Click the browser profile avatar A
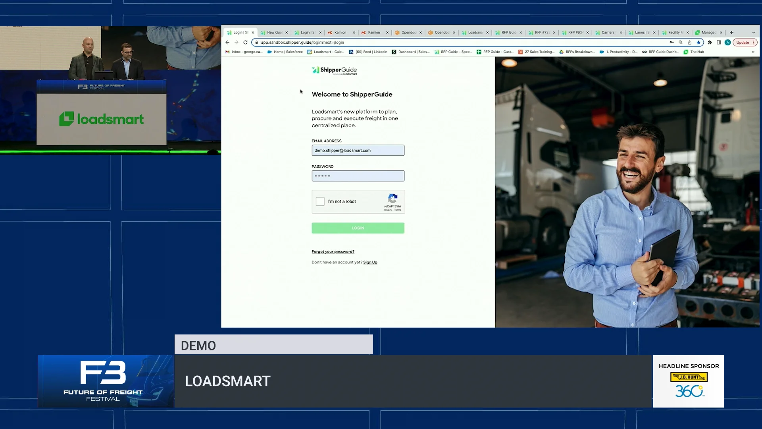 (x=728, y=43)
